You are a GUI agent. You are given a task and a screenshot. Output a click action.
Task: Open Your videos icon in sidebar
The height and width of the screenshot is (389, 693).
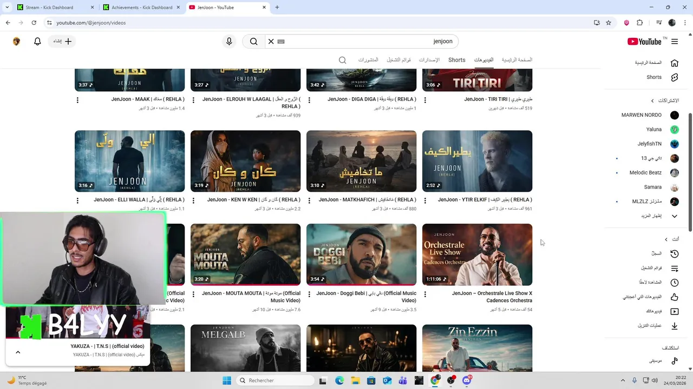coord(675,311)
